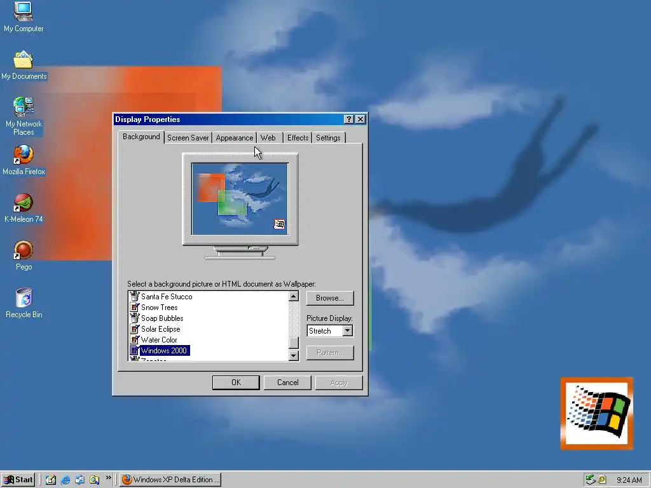This screenshot has height=488, width=651.
Task: Switch to the Appearance tab
Action: (234, 138)
